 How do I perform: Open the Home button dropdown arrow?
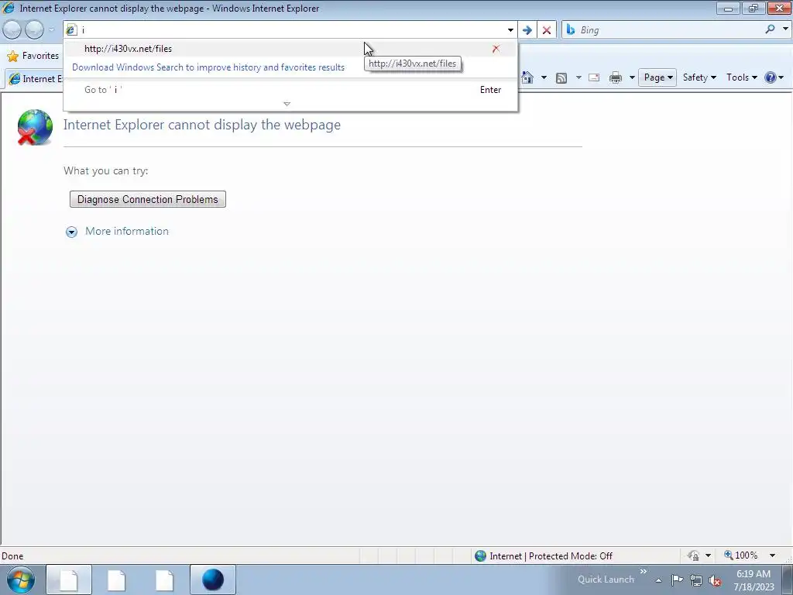coord(544,77)
